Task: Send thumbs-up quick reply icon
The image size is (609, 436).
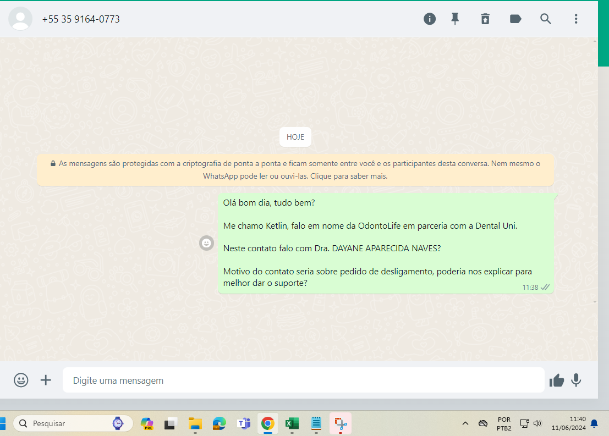Action: pyautogui.click(x=557, y=380)
